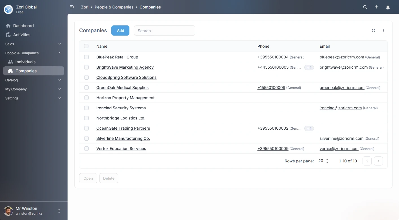This screenshot has height=220, width=399.
Task: Toggle the select-all checkbox in header
Action: point(86,46)
